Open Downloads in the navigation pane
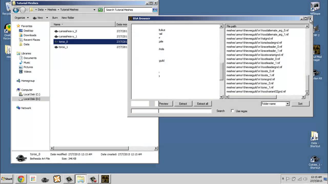The image size is (328, 184). click(x=30, y=35)
